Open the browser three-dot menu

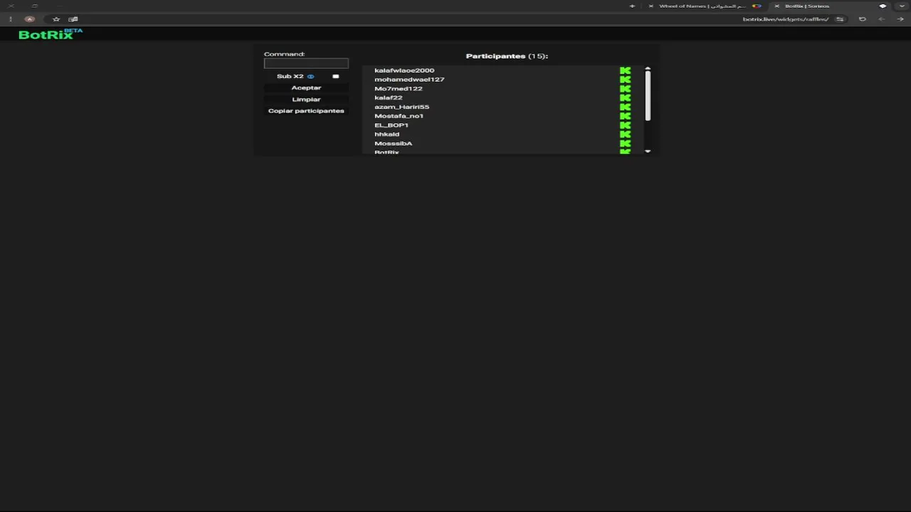11,19
